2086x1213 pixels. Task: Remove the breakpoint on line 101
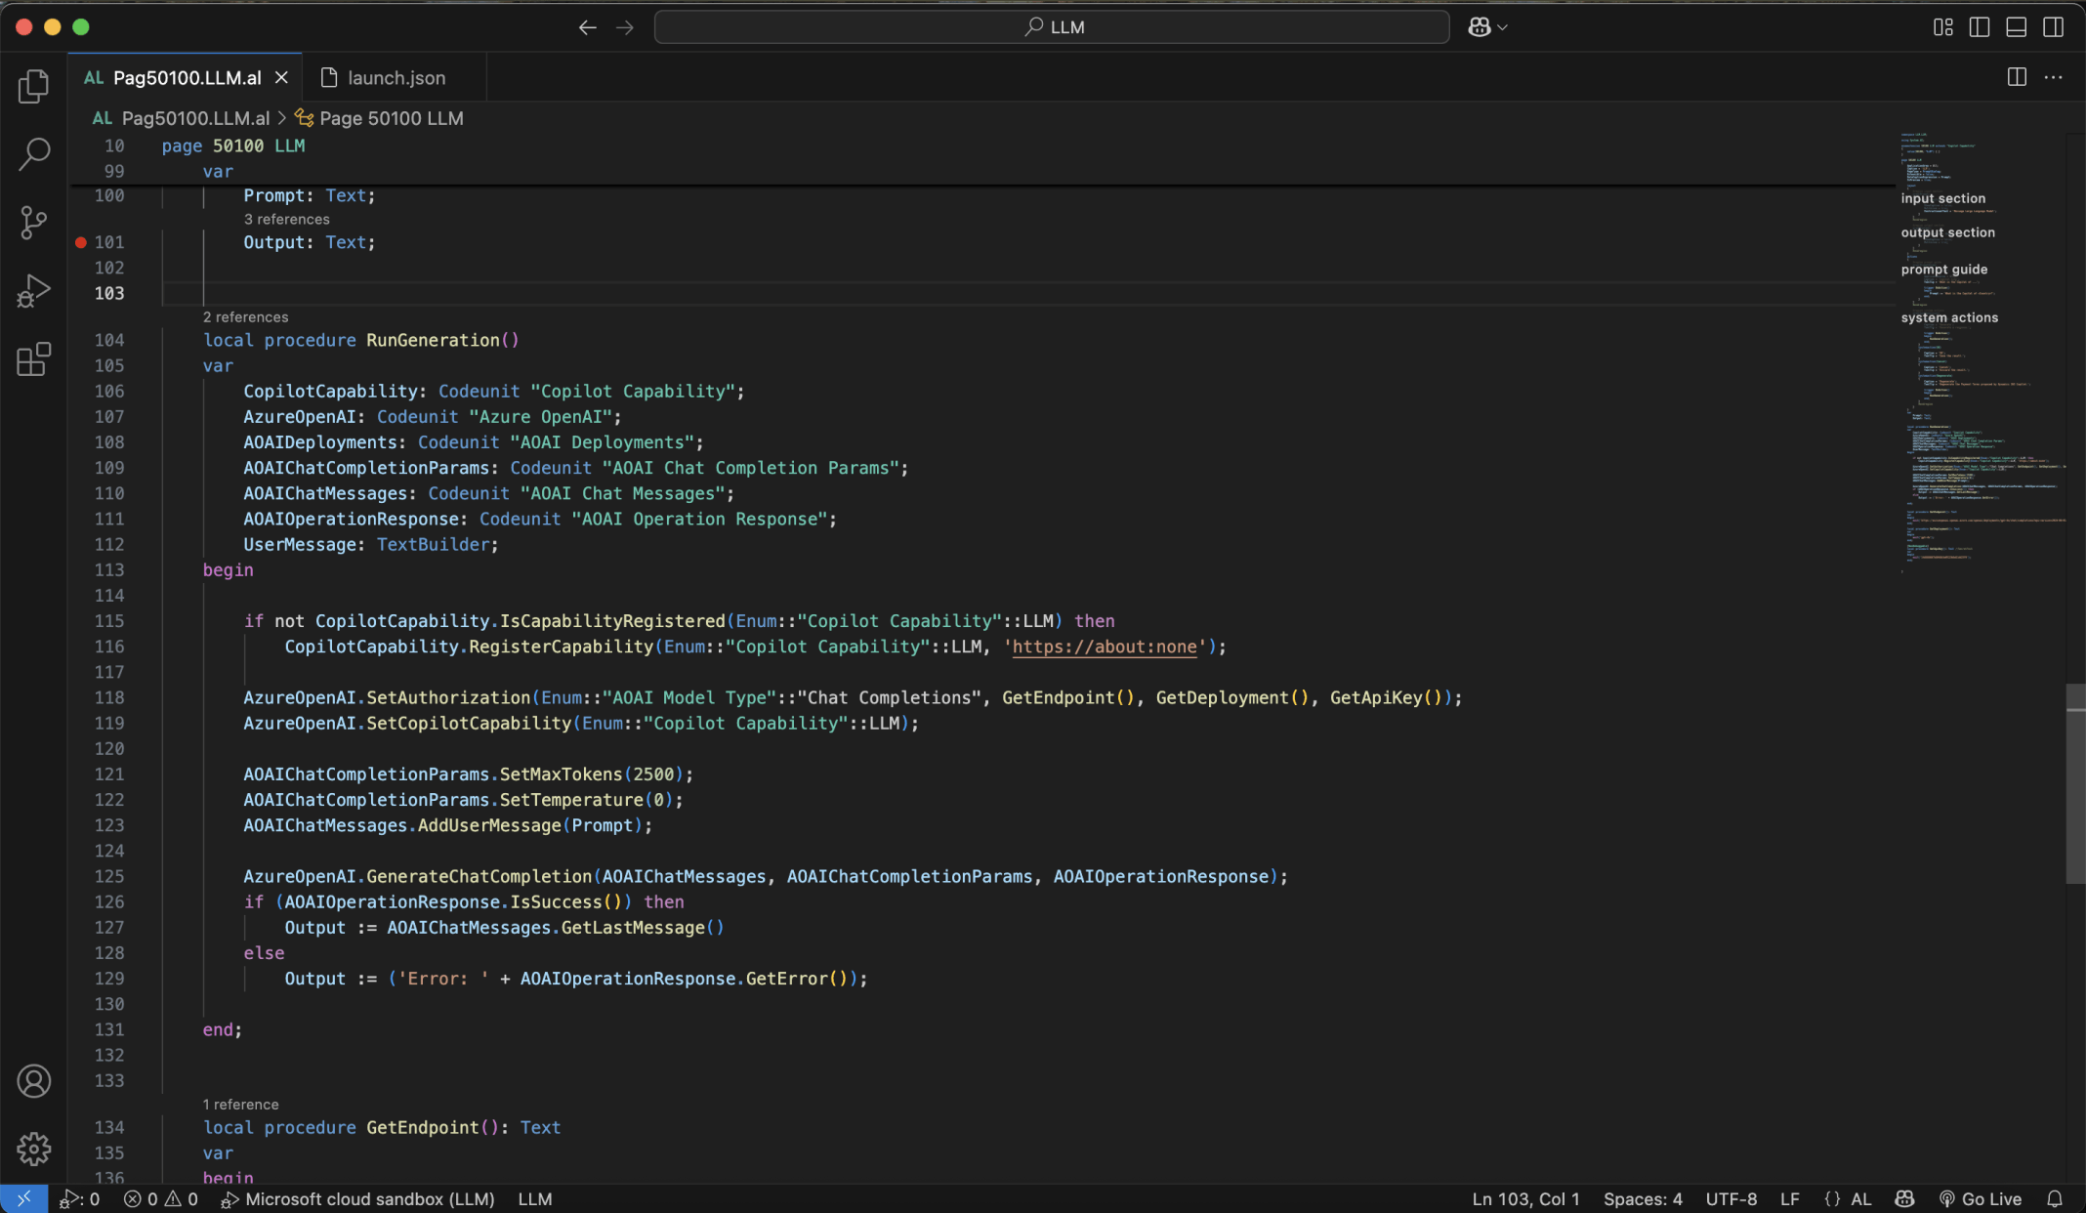81,242
